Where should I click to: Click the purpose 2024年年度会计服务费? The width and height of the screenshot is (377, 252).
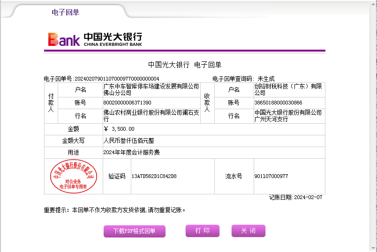131,153
